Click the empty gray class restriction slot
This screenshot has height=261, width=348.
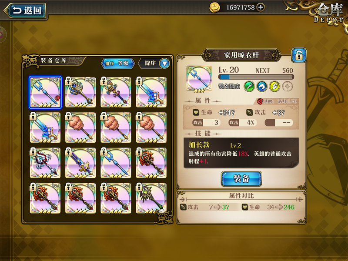point(288,86)
